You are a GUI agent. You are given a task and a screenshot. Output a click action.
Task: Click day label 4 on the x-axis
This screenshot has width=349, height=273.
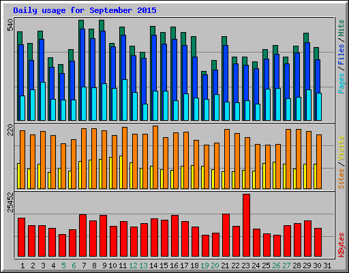coord(53,265)
